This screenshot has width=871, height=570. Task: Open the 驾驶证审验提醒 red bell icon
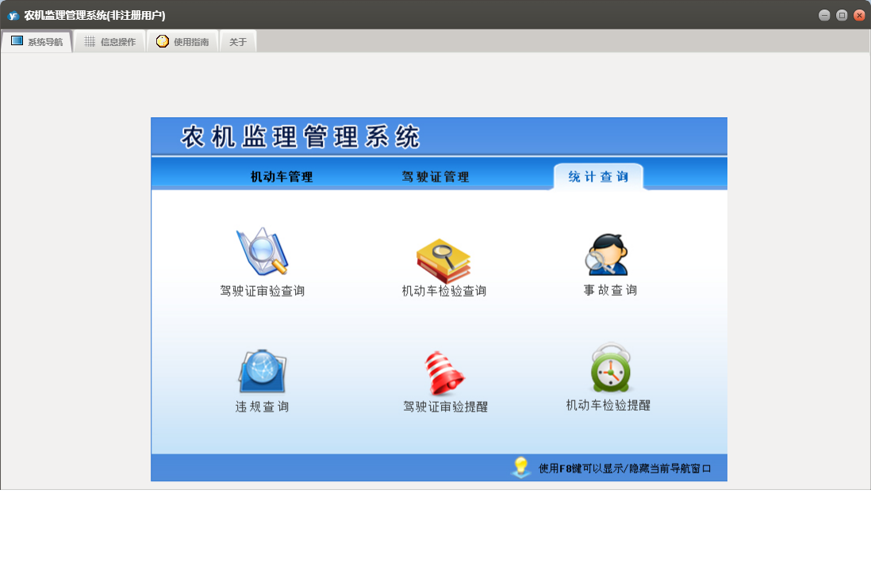point(444,373)
